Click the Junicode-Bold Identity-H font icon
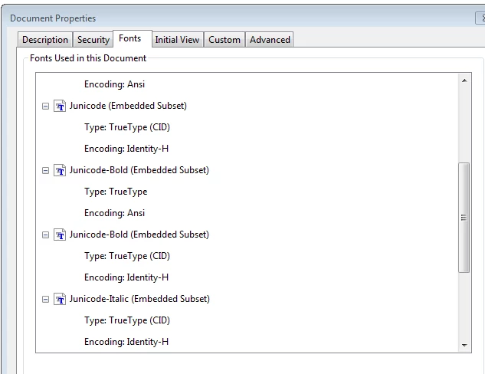 [60, 235]
